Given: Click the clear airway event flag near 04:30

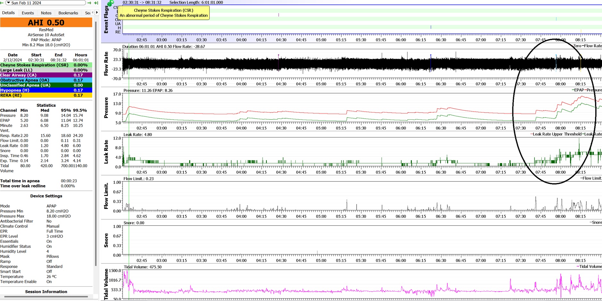Looking at the screenshot, I should tap(279, 15).
